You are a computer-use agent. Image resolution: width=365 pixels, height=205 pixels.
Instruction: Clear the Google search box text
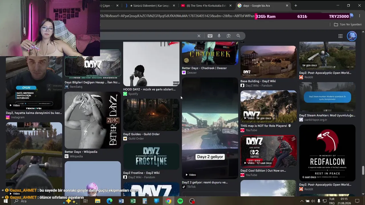(199, 36)
